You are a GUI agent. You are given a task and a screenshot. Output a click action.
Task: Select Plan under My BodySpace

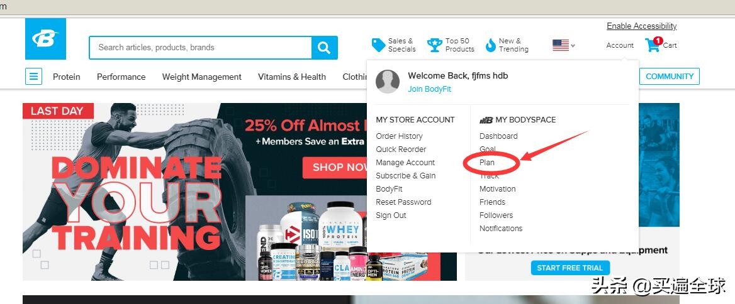pyautogui.click(x=486, y=163)
